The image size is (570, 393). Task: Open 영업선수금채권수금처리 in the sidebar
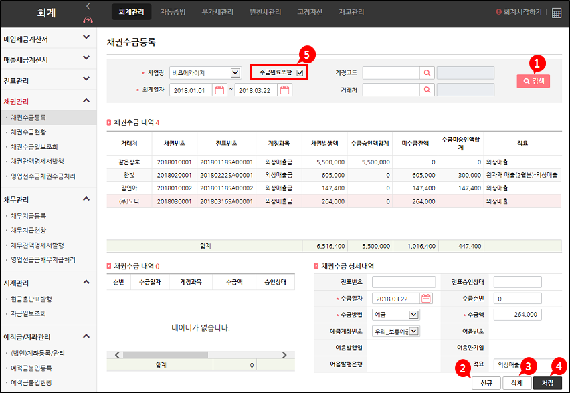43,176
